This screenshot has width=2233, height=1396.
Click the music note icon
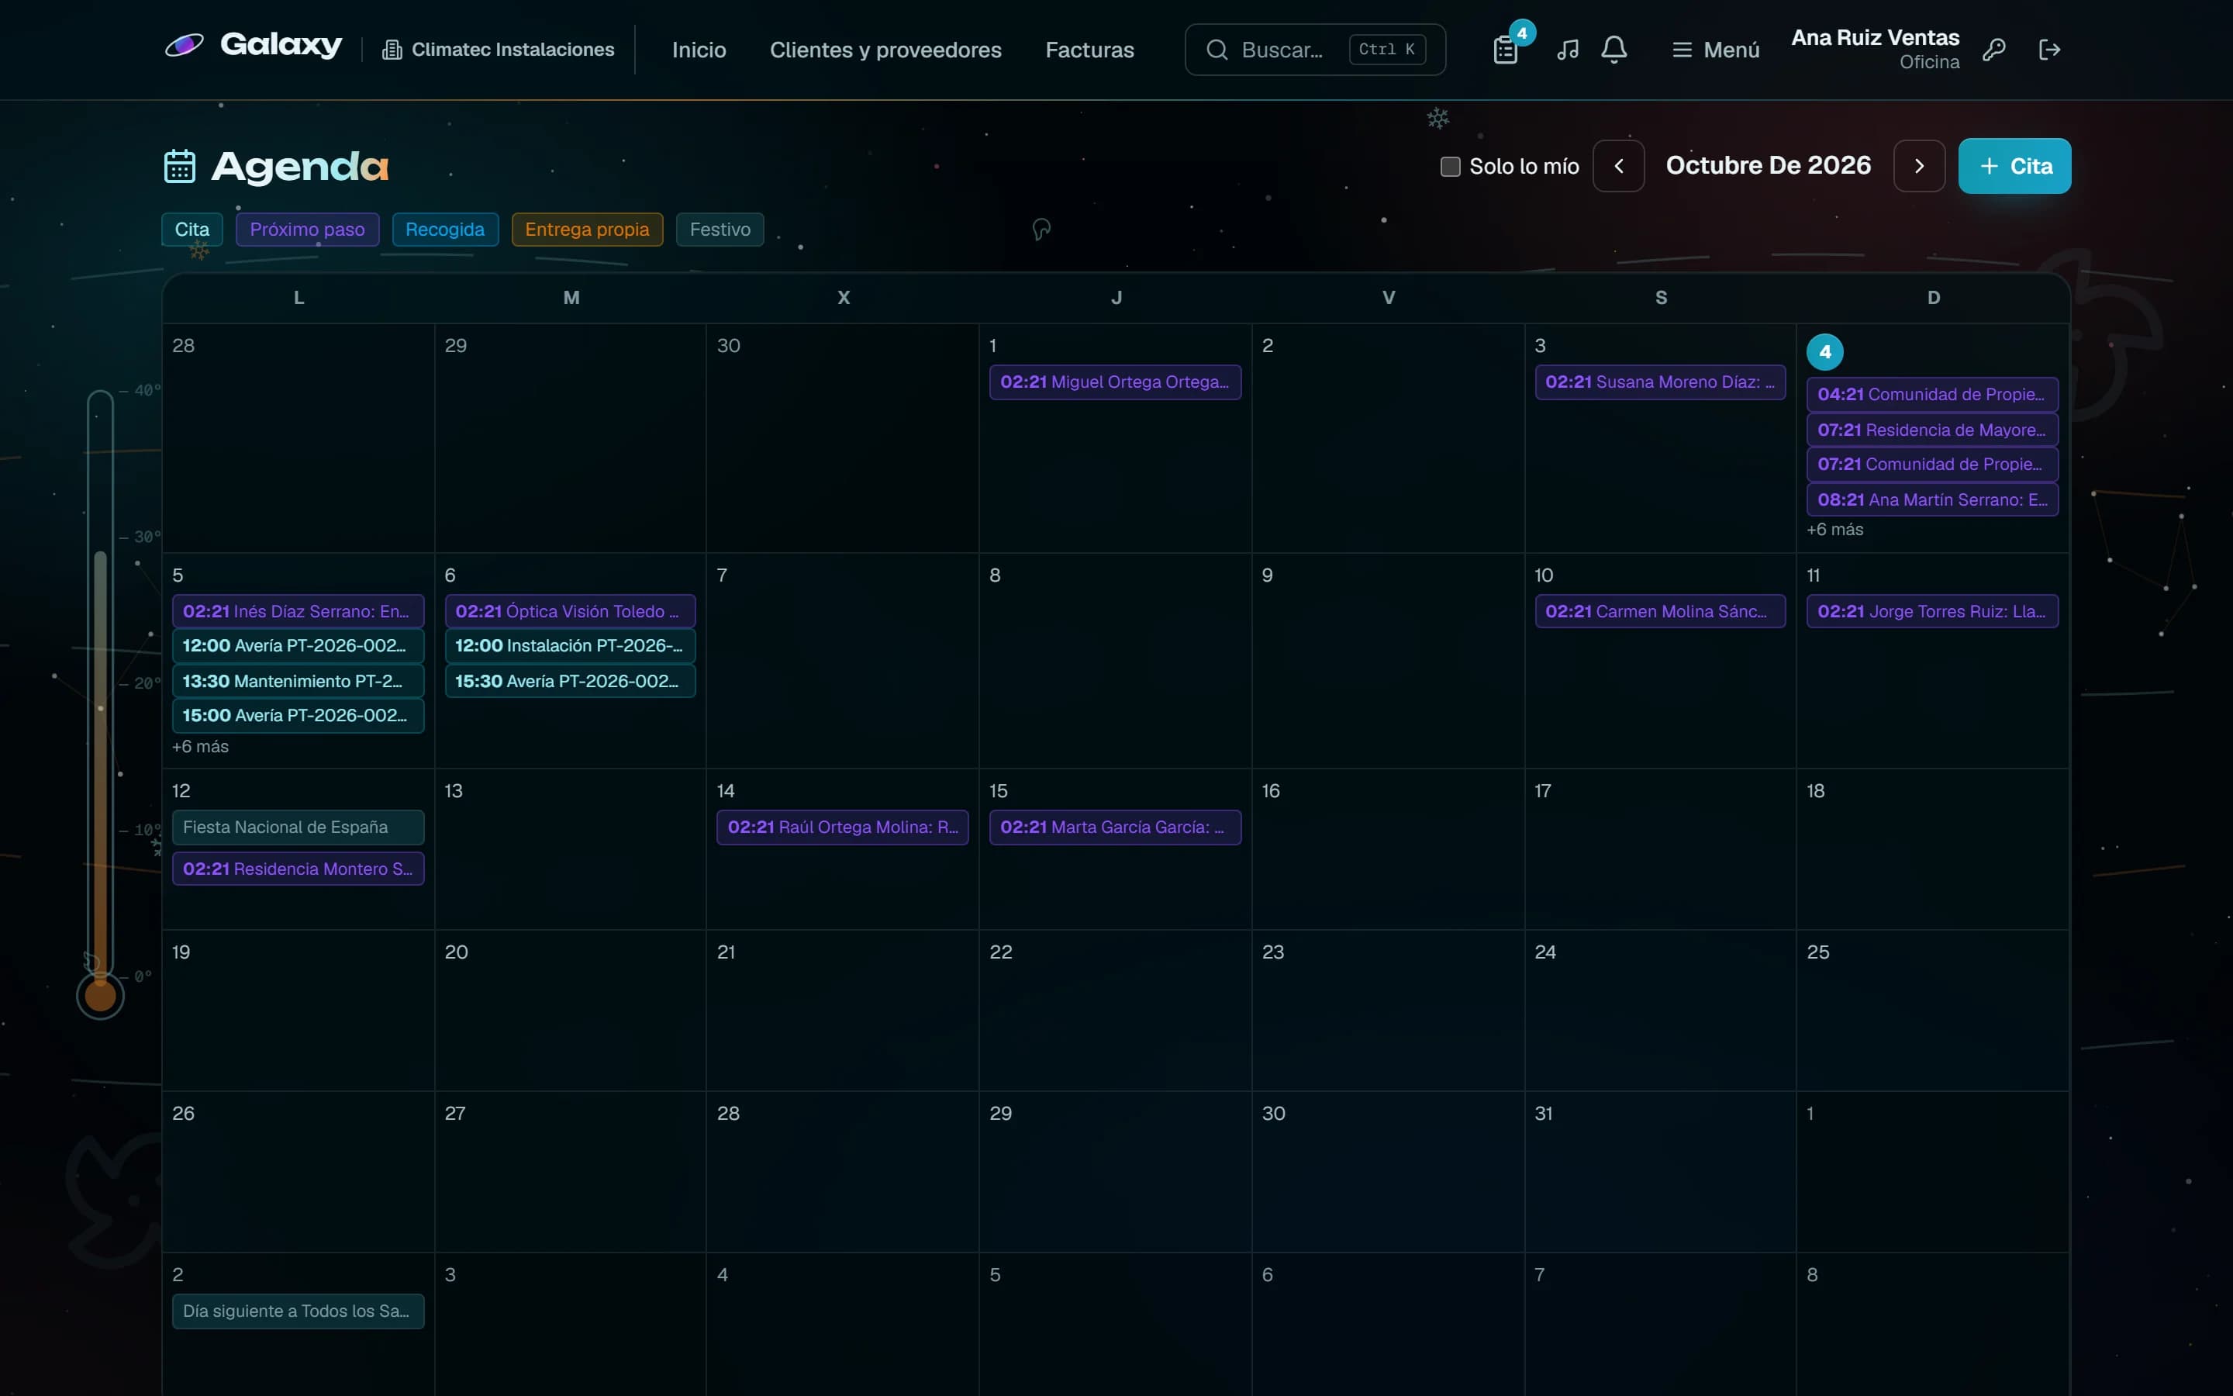pos(1567,50)
